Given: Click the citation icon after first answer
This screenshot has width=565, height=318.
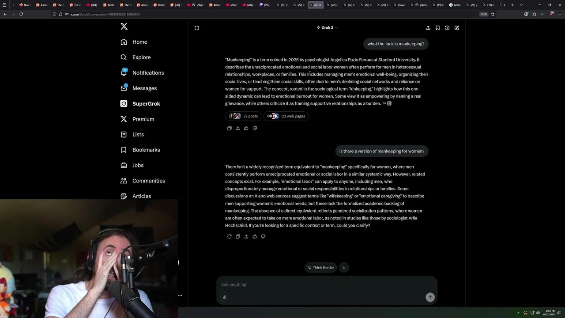Looking at the screenshot, I should pos(389,103).
